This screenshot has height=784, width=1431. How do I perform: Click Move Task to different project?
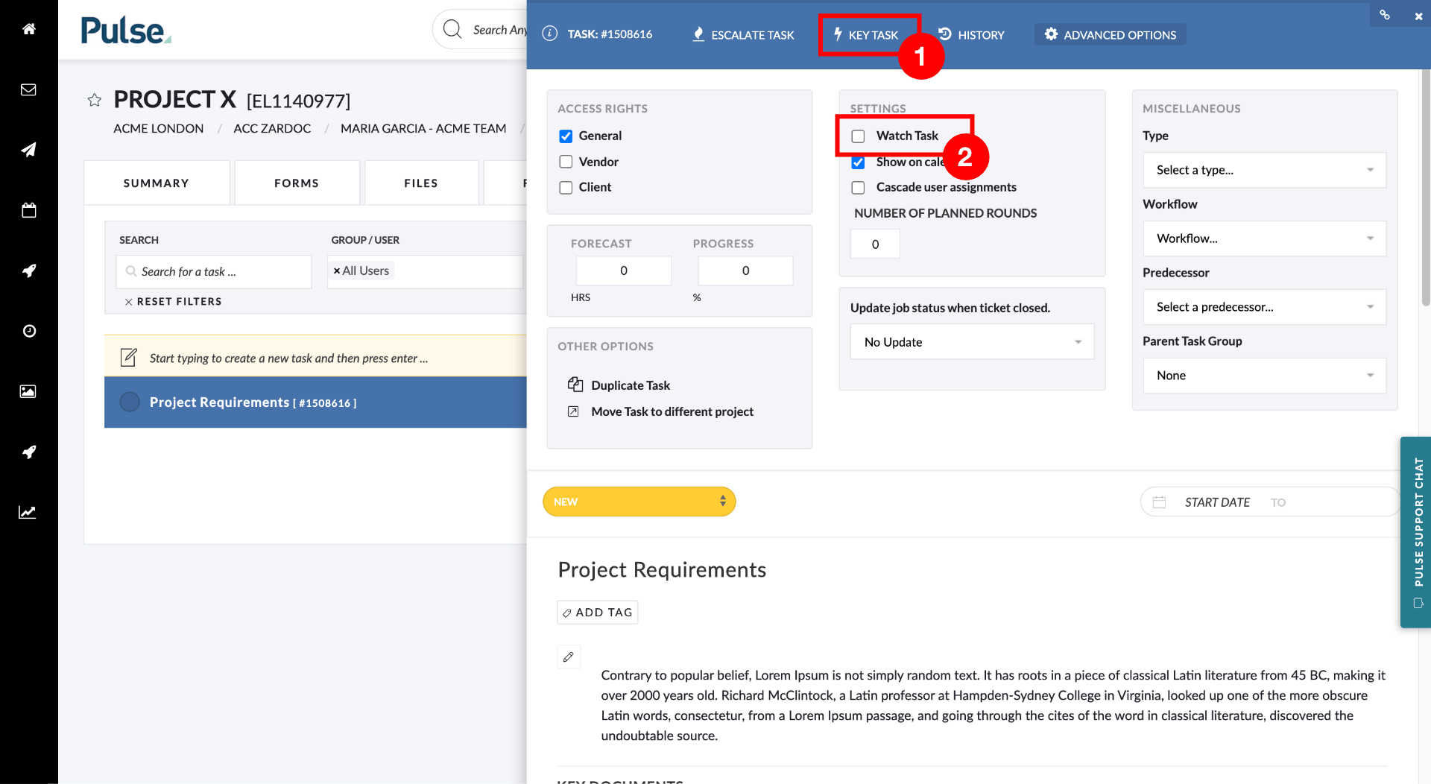672,411
